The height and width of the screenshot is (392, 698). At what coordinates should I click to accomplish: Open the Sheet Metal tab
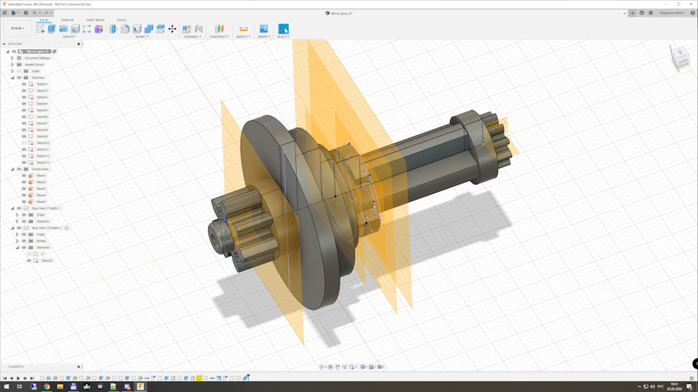(95, 20)
